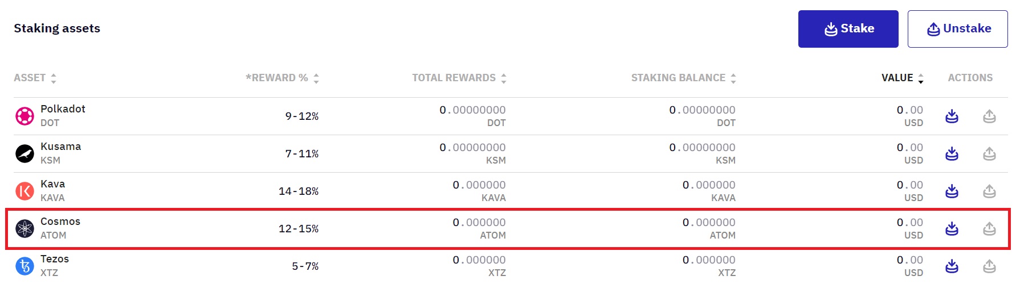Screen dimensions: 1016x284
Task: Click Polkadot total rewards 0.00000000 DOT
Action: pyautogui.click(x=472, y=116)
